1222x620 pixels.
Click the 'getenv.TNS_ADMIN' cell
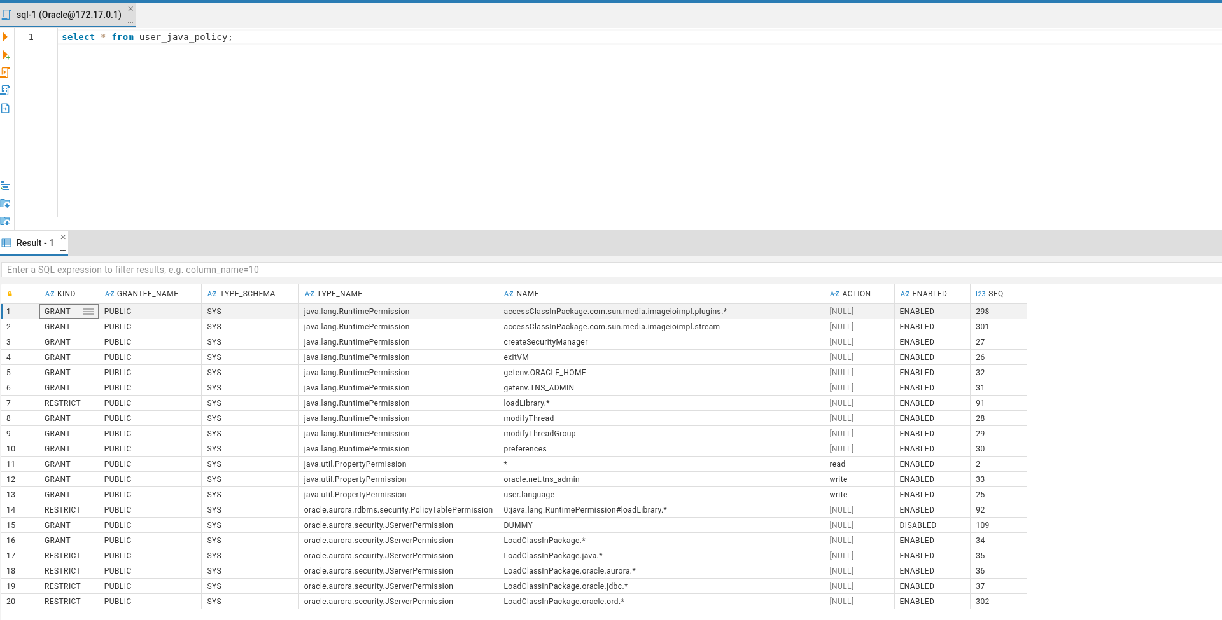(661, 388)
